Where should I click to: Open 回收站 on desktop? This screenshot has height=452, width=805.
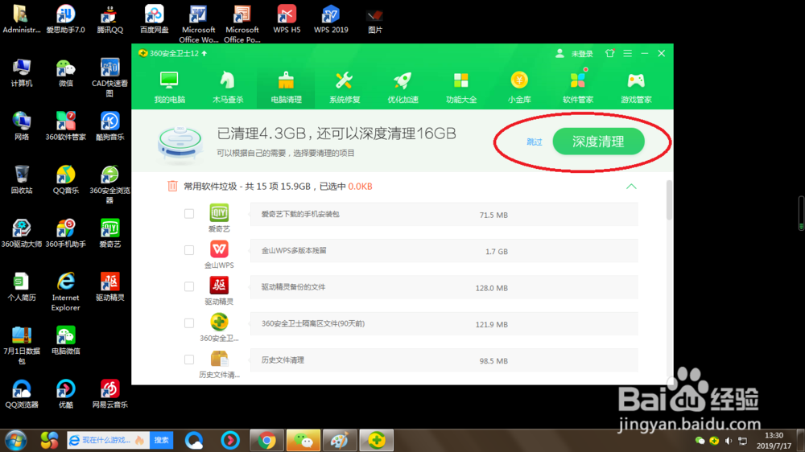pos(22,179)
